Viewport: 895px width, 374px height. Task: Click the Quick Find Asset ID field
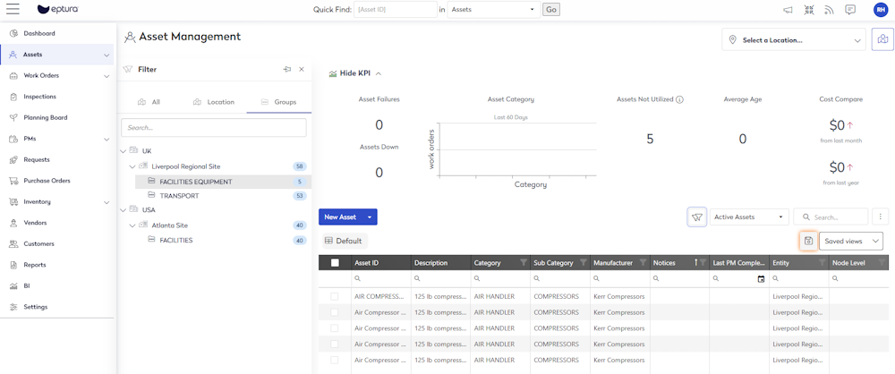click(395, 10)
